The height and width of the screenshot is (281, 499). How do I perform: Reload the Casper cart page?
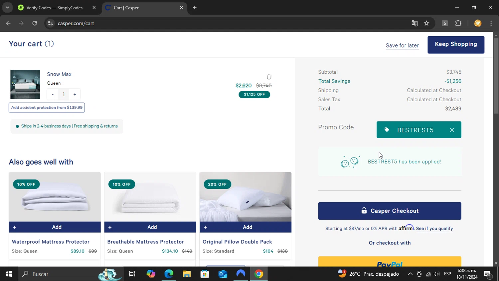(x=35, y=23)
